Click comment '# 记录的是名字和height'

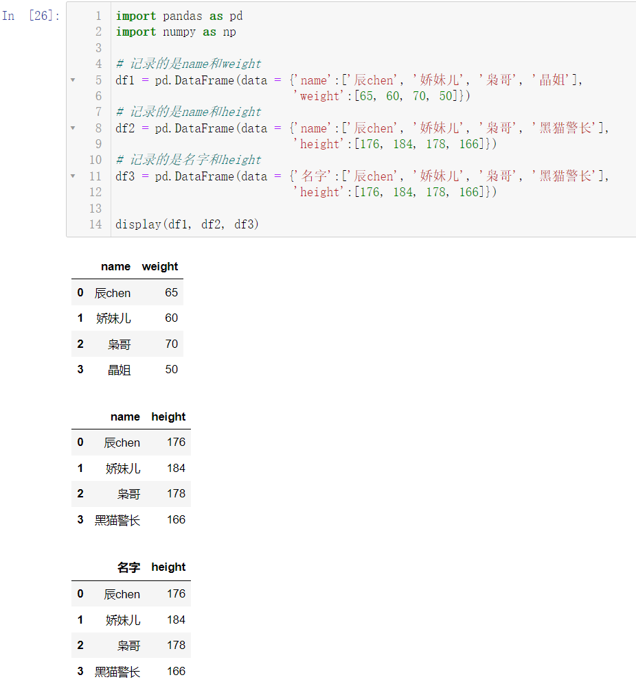188,160
